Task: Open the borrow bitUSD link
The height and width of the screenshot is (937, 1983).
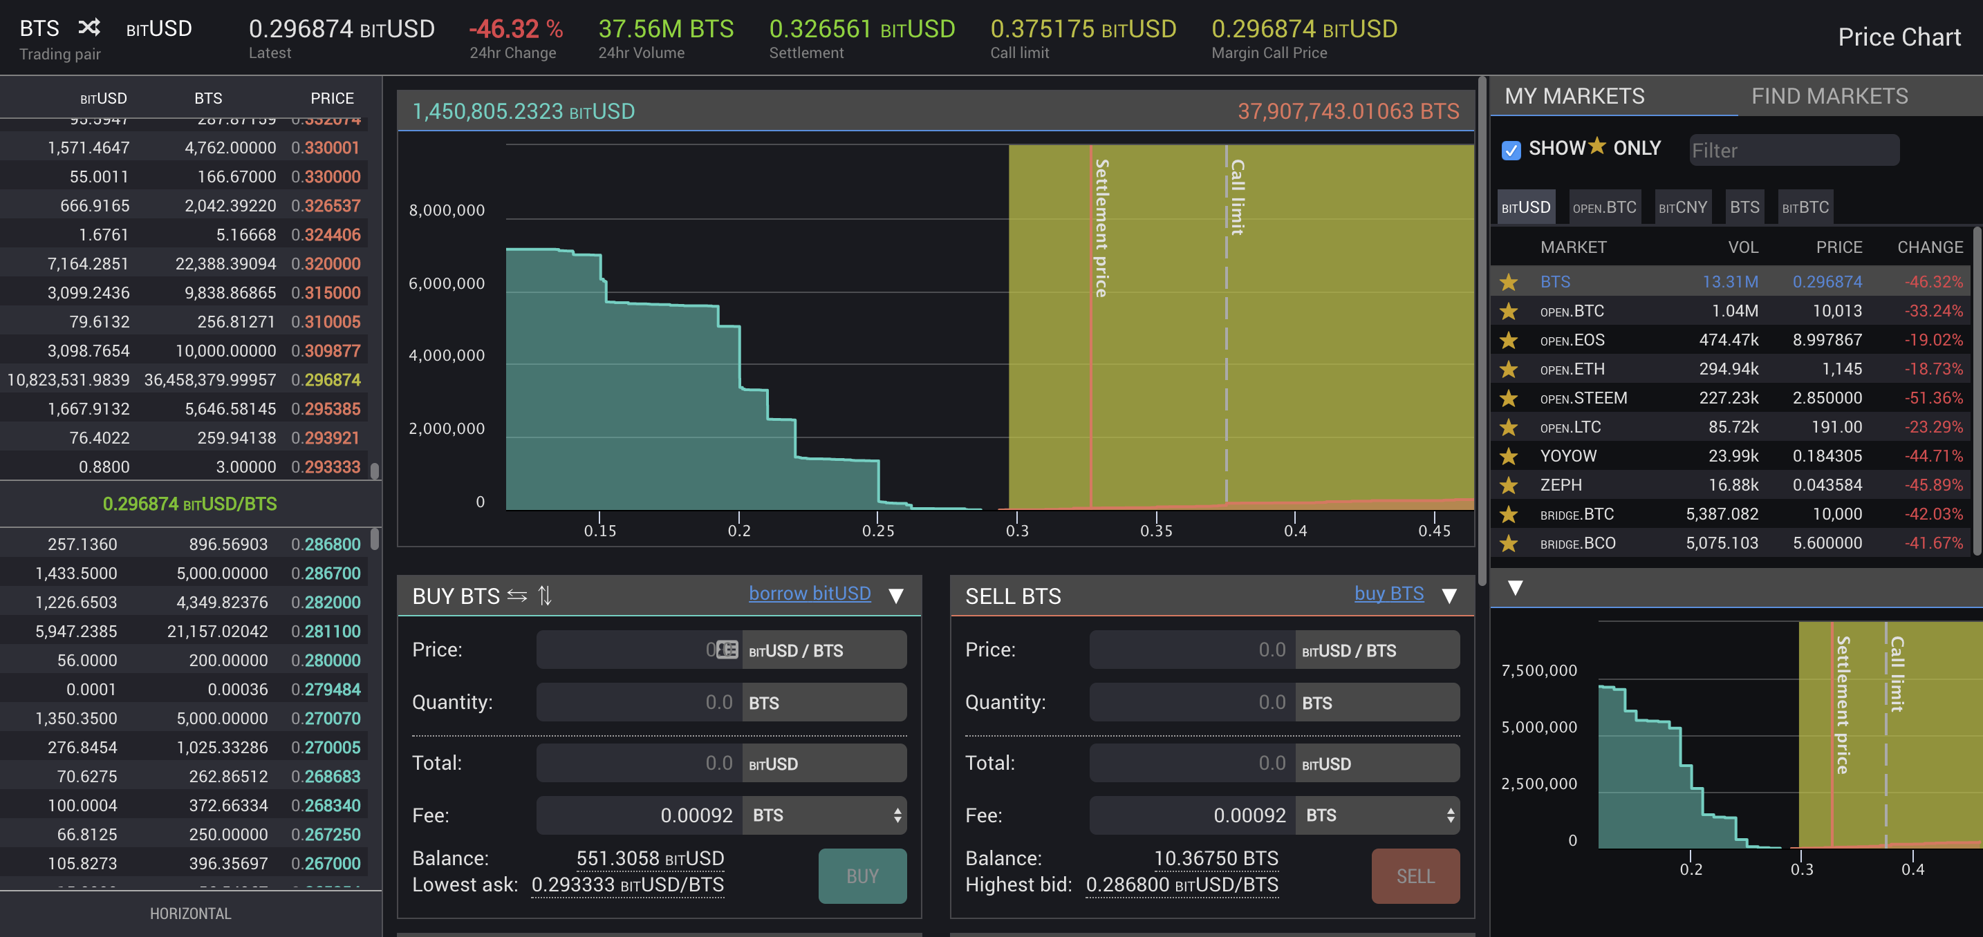Action: point(810,593)
